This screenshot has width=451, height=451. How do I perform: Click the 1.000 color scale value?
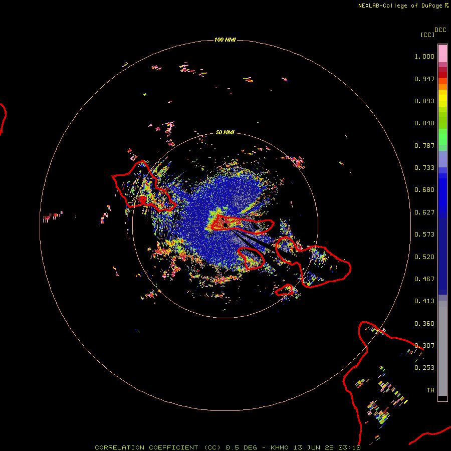(424, 56)
